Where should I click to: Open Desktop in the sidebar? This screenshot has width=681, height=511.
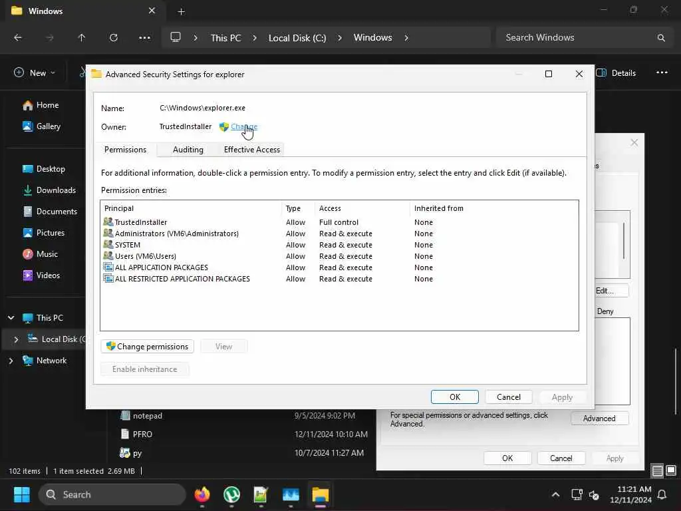44,169
